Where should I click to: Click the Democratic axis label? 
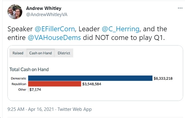click(19, 78)
